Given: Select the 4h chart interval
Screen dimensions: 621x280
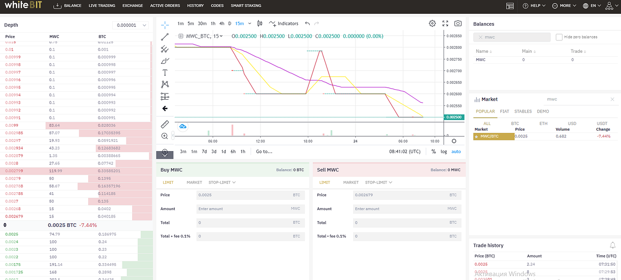Looking at the screenshot, I should coord(222,23).
